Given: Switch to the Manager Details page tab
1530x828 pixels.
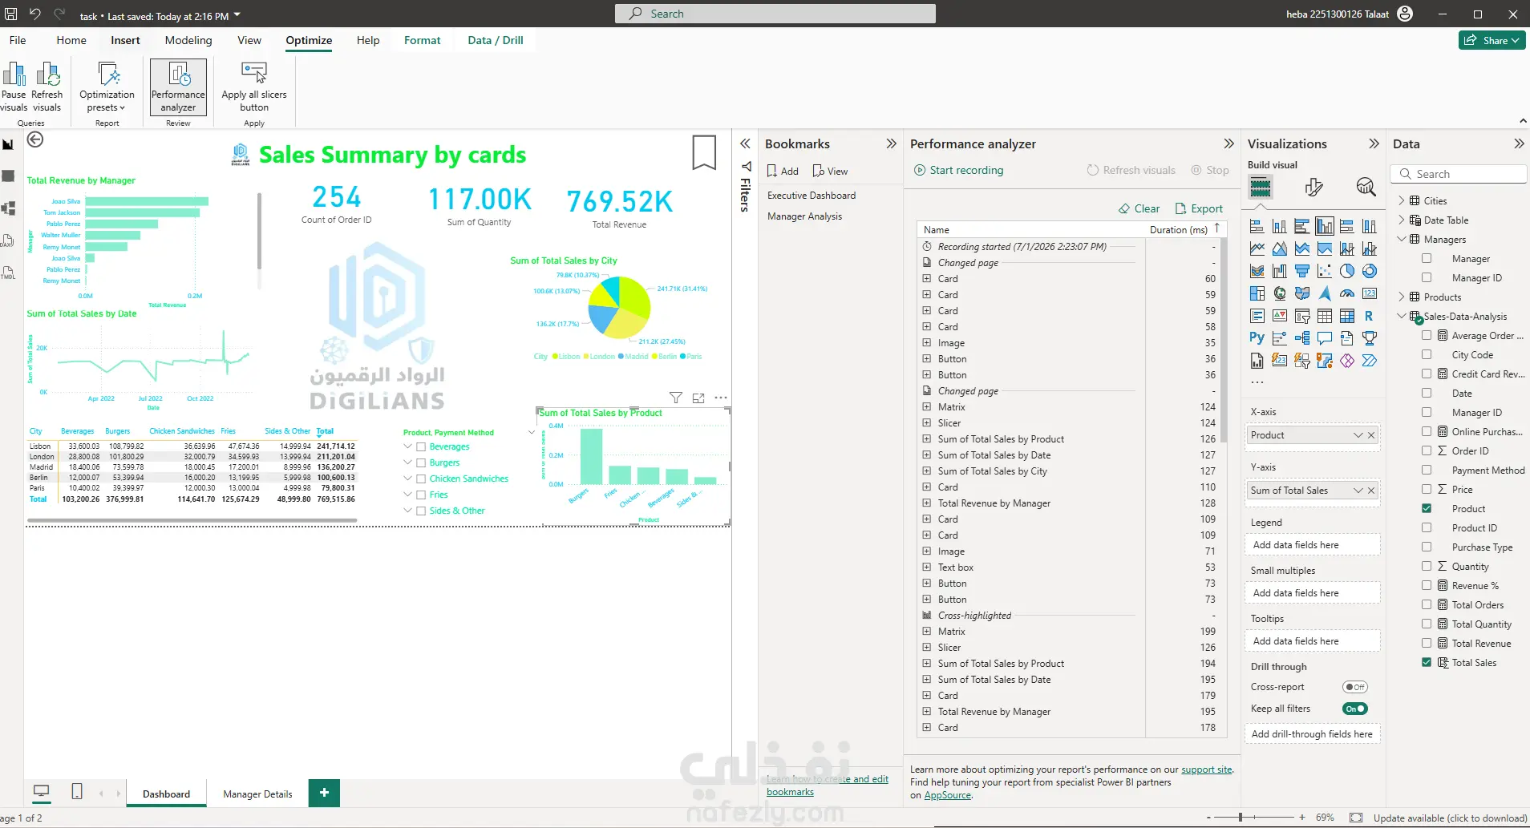Looking at the screenshot, I should point(257,794).
